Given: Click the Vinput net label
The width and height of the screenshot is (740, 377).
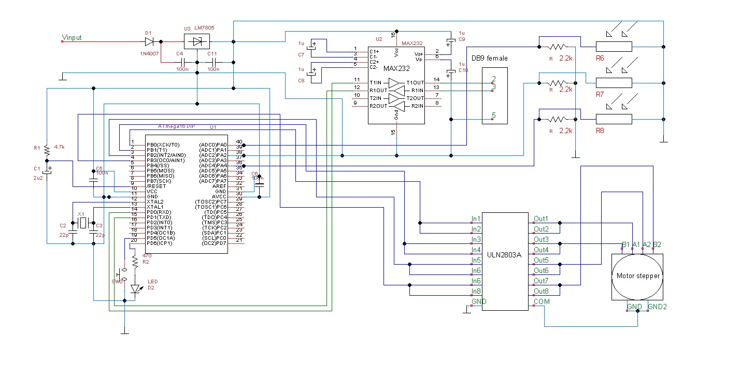Looking at the screenshot, I should pyautogui.click(x=72, y=38).
